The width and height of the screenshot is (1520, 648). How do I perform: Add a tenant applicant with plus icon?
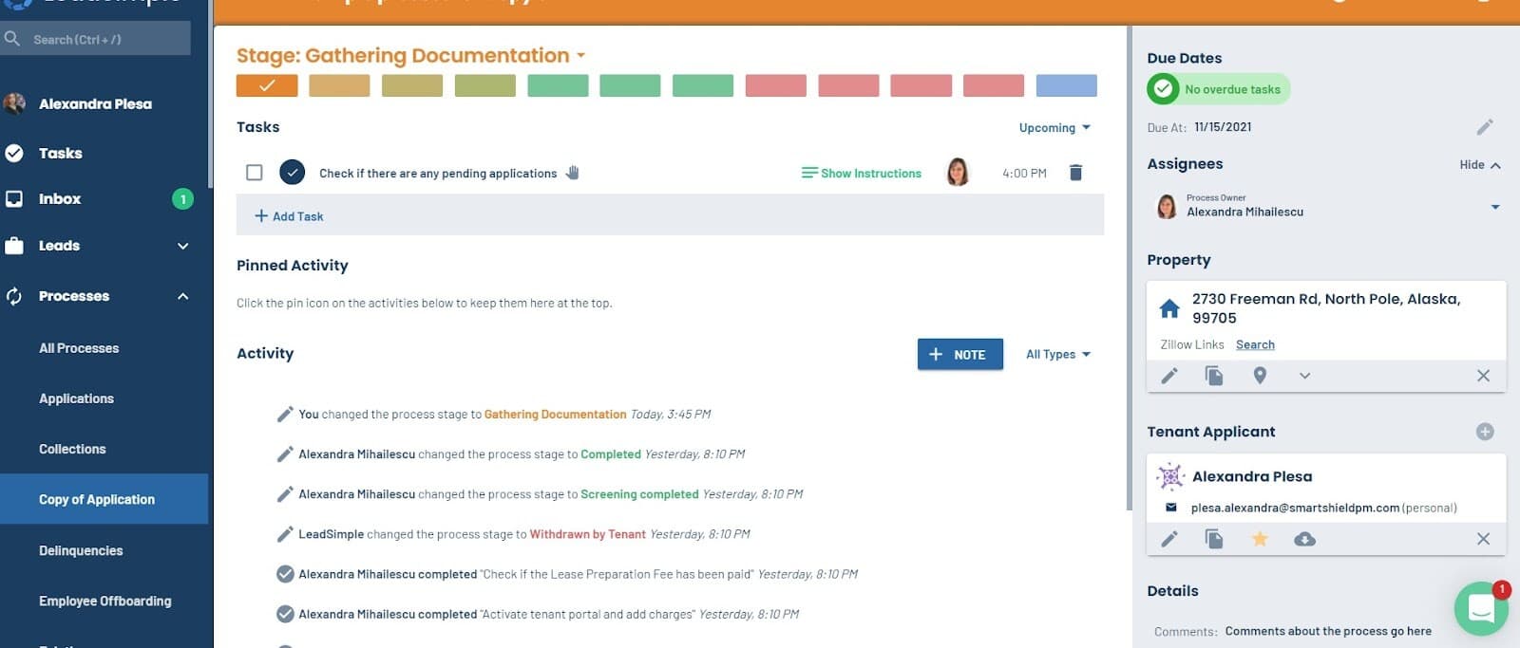(1485, 432)
